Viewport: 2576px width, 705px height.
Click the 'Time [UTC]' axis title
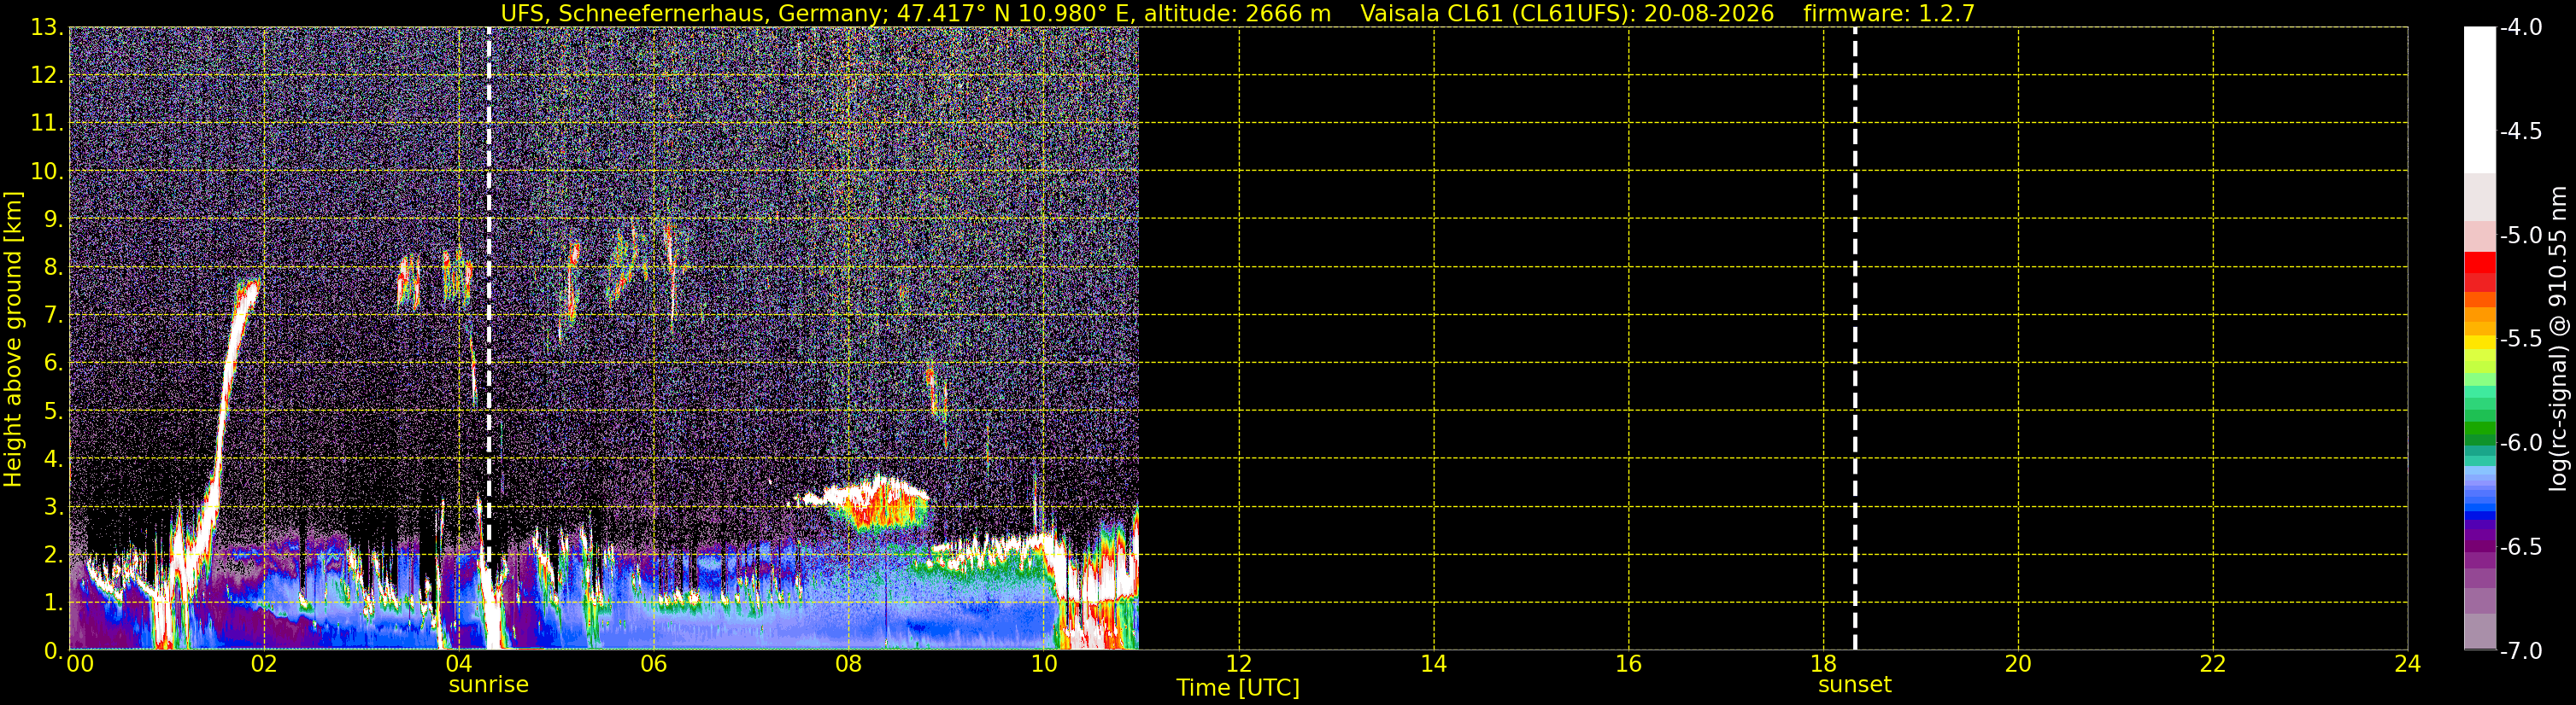[x=1238, y=688]
